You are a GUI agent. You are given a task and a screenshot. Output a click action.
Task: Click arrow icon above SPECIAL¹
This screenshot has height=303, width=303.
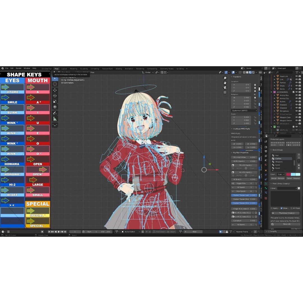pos(31,211)
